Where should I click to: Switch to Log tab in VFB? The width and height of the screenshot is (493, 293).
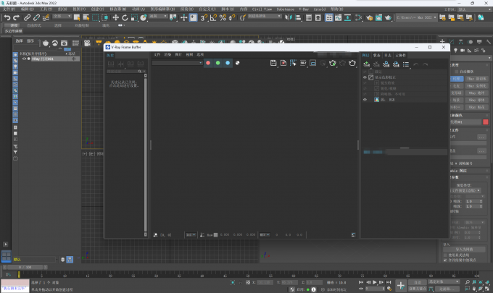point(388,55)
